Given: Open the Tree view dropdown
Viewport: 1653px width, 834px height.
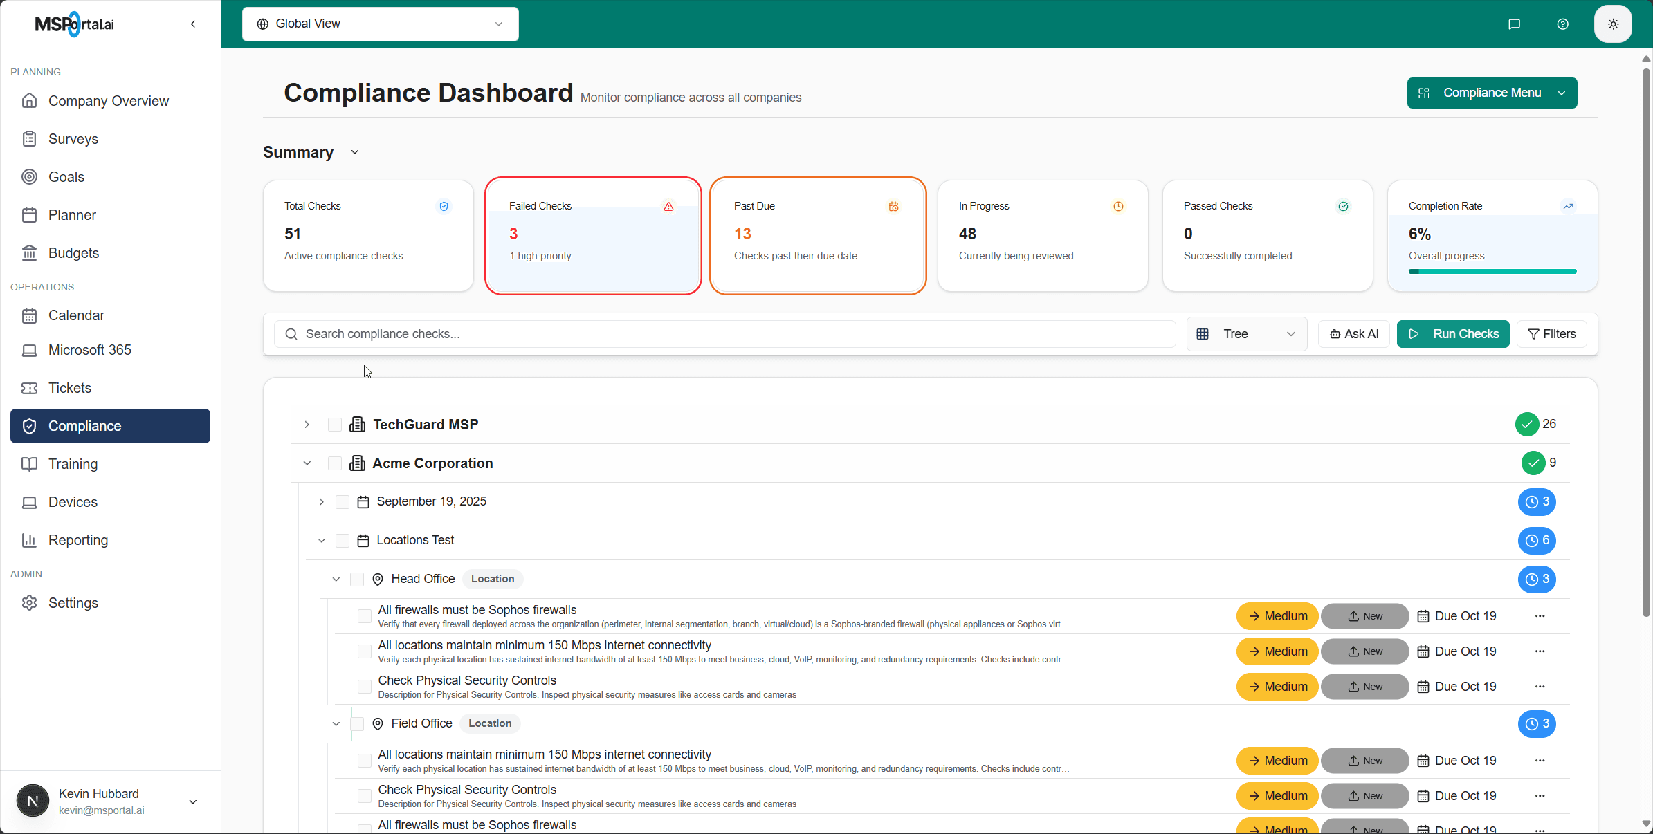Looking at the screenshot, I should [x=1245, y=334].
